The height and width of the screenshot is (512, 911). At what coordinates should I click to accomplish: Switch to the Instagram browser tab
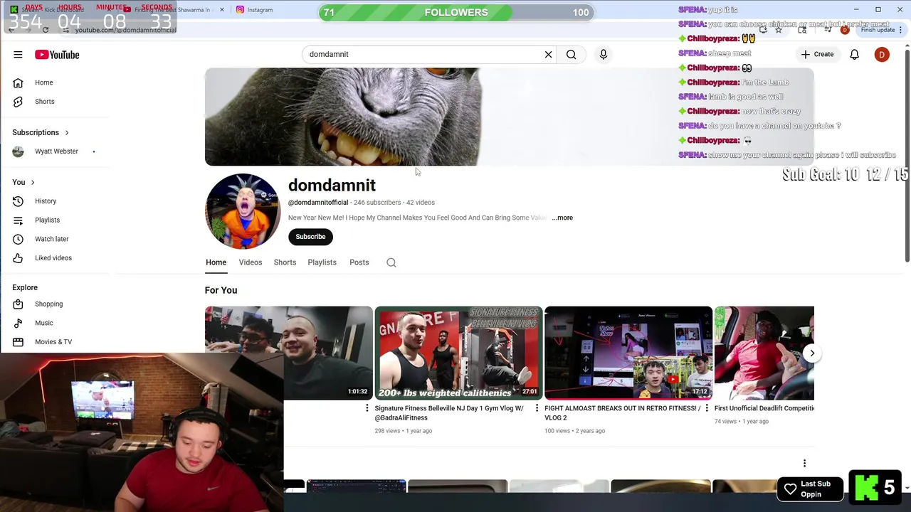pos(255,10)
